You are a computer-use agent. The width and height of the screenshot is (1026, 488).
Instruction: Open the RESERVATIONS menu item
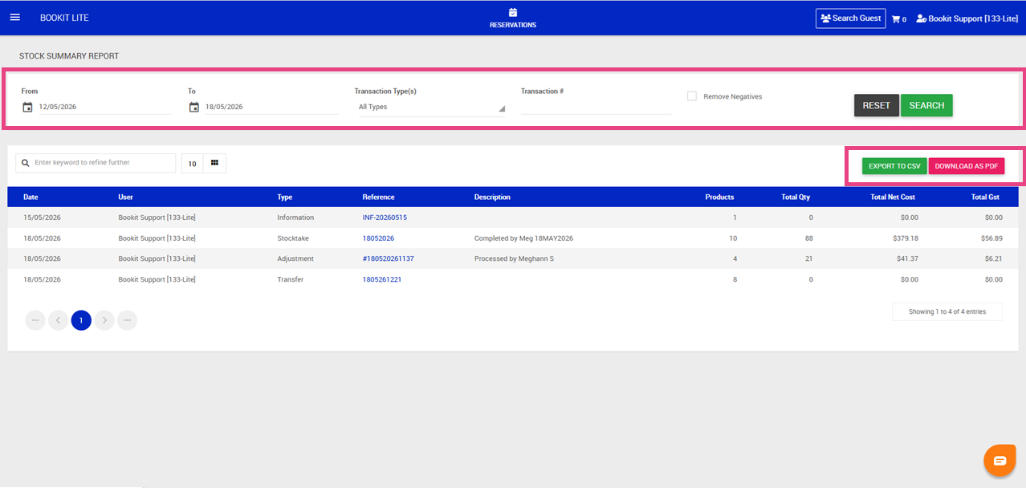(x=513, y=18)
